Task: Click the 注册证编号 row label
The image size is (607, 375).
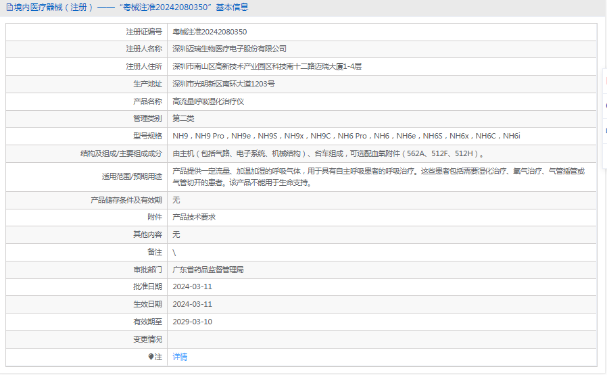Action: [143, 32]
